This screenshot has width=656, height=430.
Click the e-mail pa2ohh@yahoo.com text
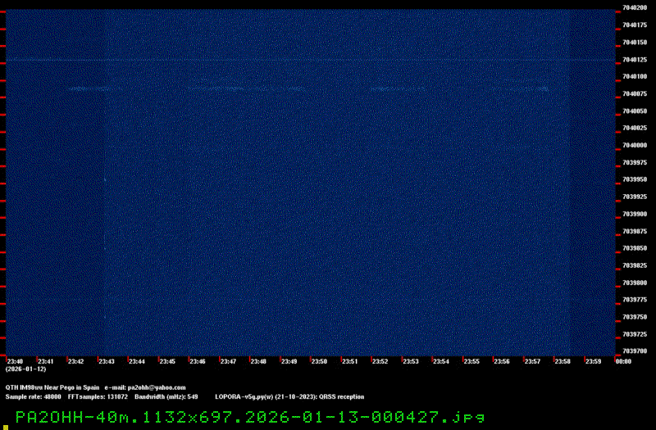pos(145,387)
